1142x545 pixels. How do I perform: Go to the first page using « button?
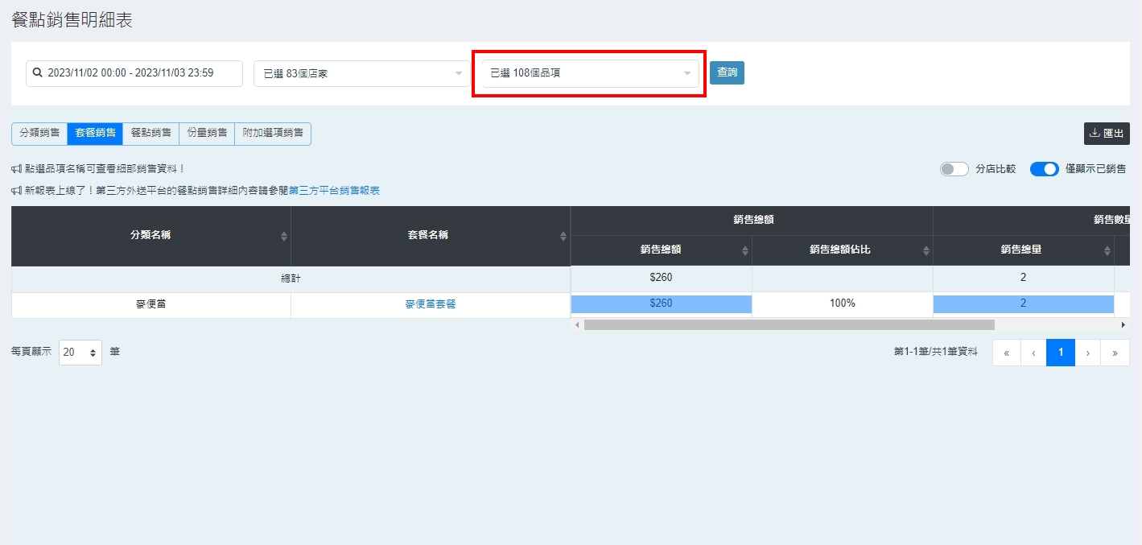coord(1006,353)
